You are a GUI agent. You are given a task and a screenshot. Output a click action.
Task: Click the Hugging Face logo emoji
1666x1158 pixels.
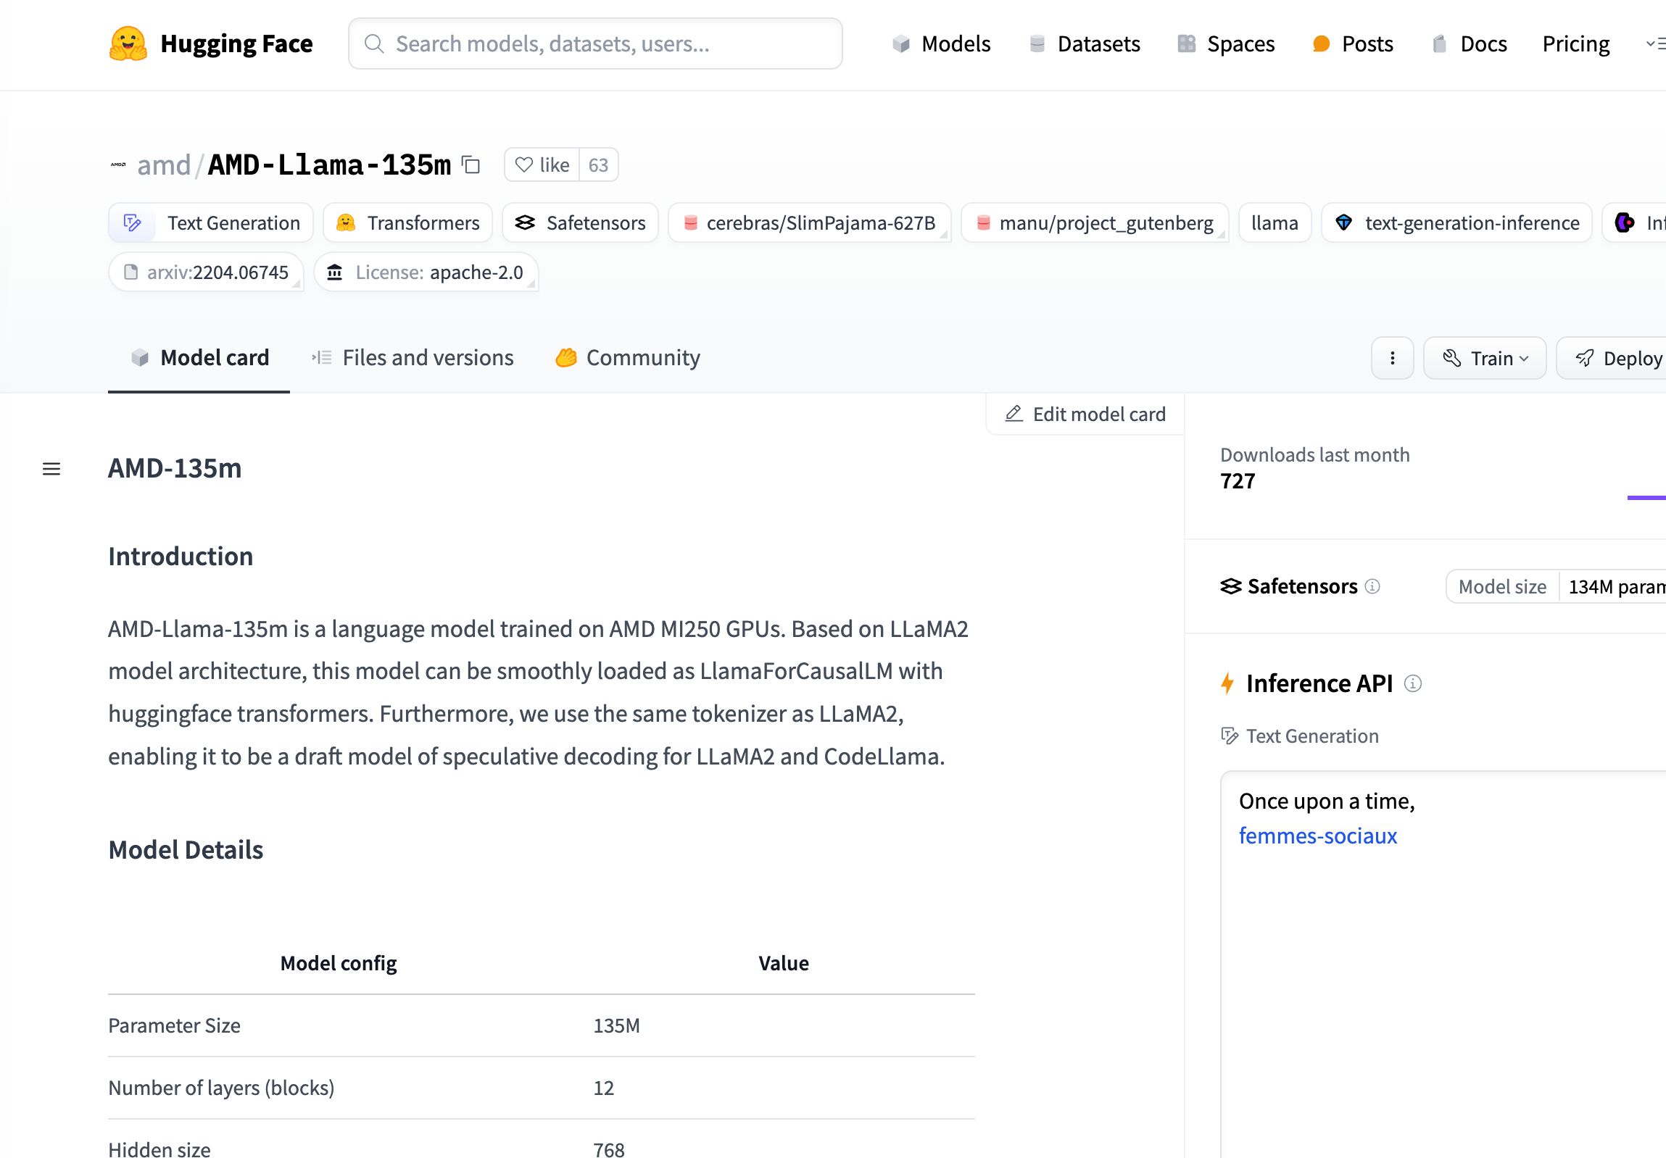[x=128, y=43]
